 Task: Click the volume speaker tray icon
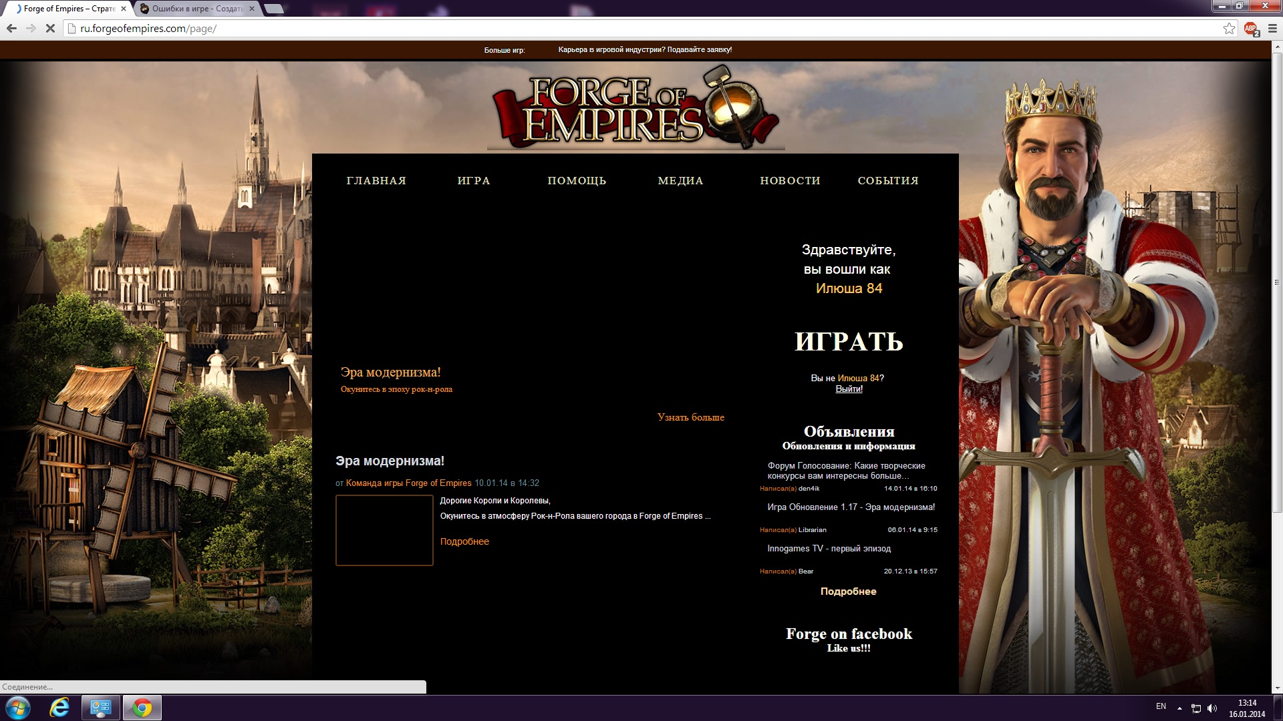(x=1212, y=708)
